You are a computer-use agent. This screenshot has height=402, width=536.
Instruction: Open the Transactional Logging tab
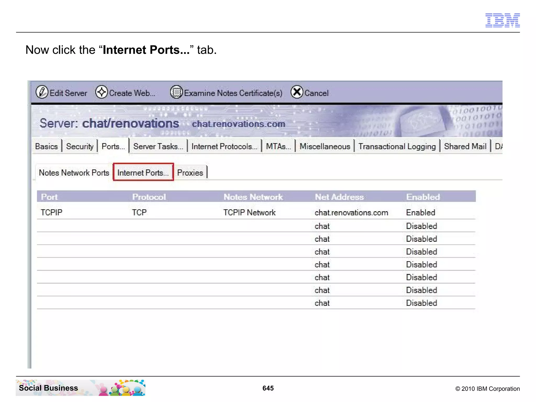point(397,146)
